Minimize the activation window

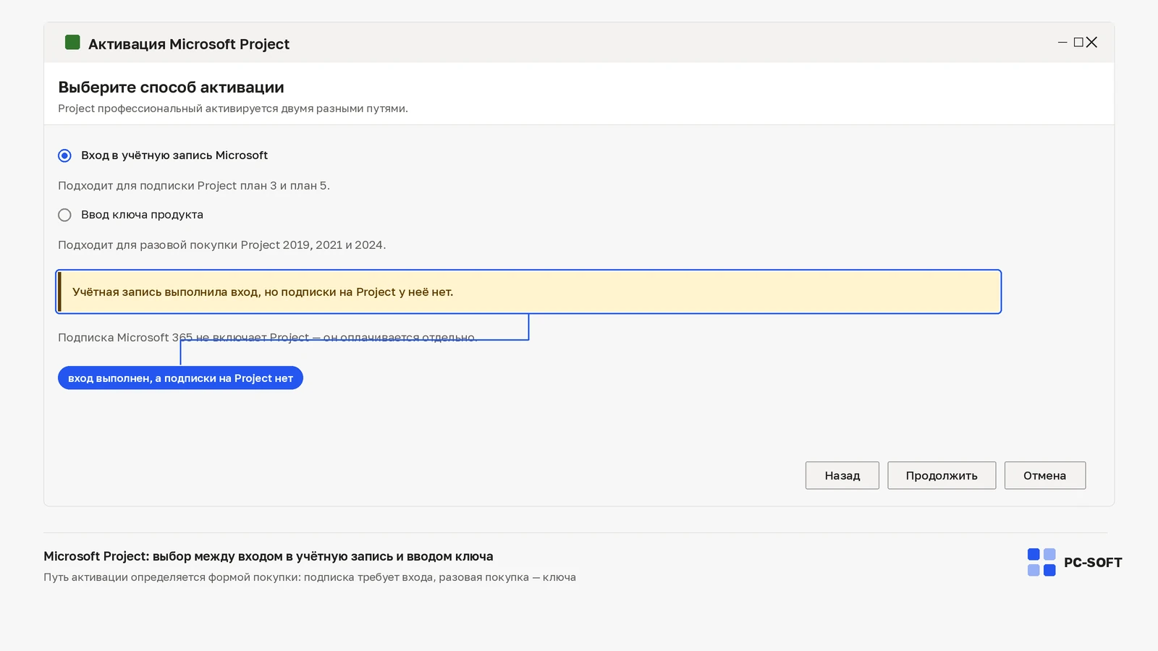point(1062,43)
